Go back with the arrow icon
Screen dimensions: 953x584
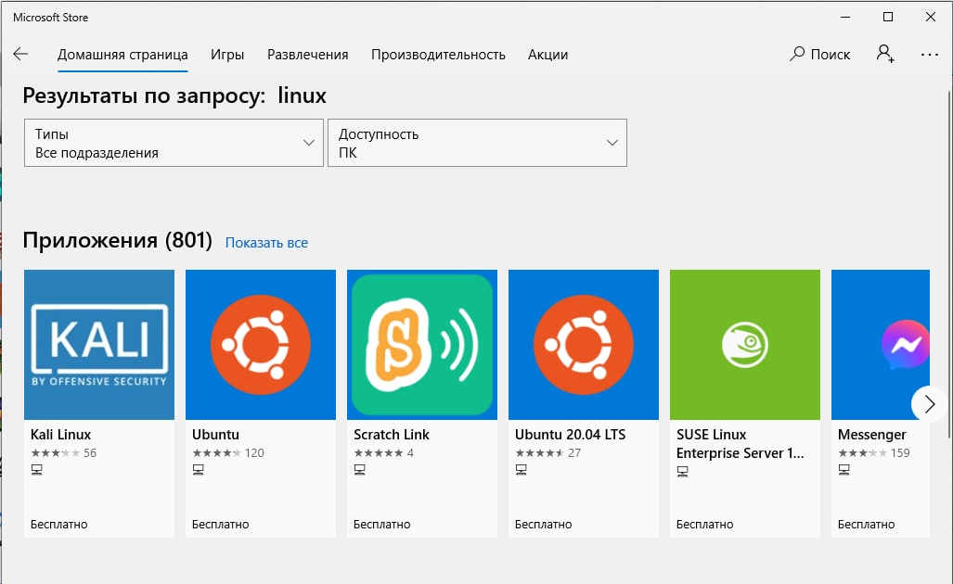(20, 54)
